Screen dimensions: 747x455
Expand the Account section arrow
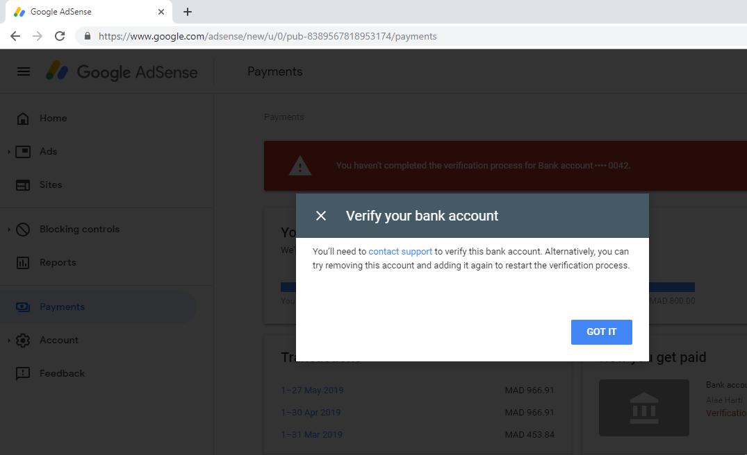8,341
